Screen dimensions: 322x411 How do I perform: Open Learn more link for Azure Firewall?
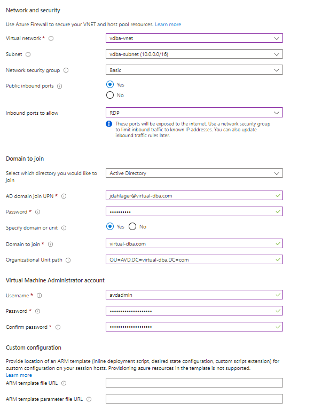point(168,25)
